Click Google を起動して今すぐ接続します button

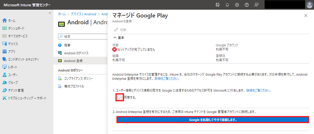(212, 120)
